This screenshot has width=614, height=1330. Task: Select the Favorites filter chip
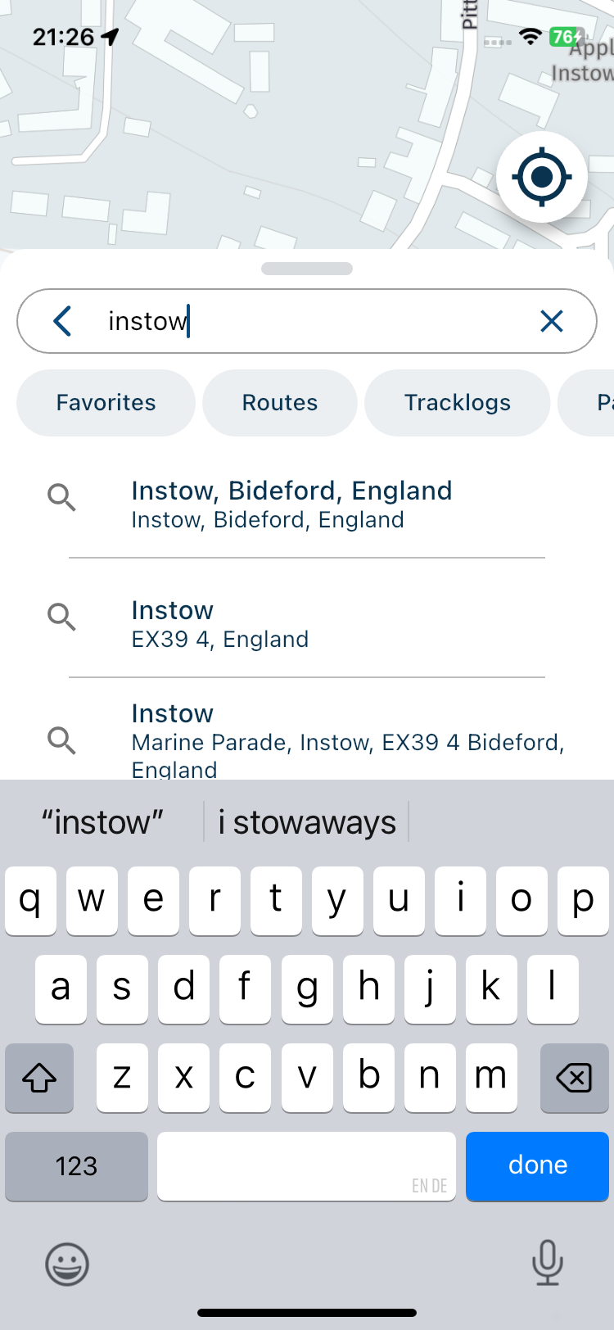[106, 403]
